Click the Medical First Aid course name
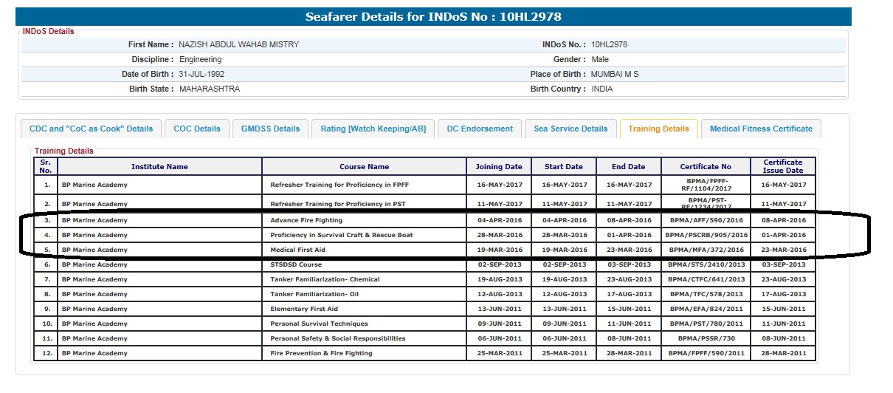Image resolution: width=893 pixels, height=393 pixels. click(x=298, y=250)
